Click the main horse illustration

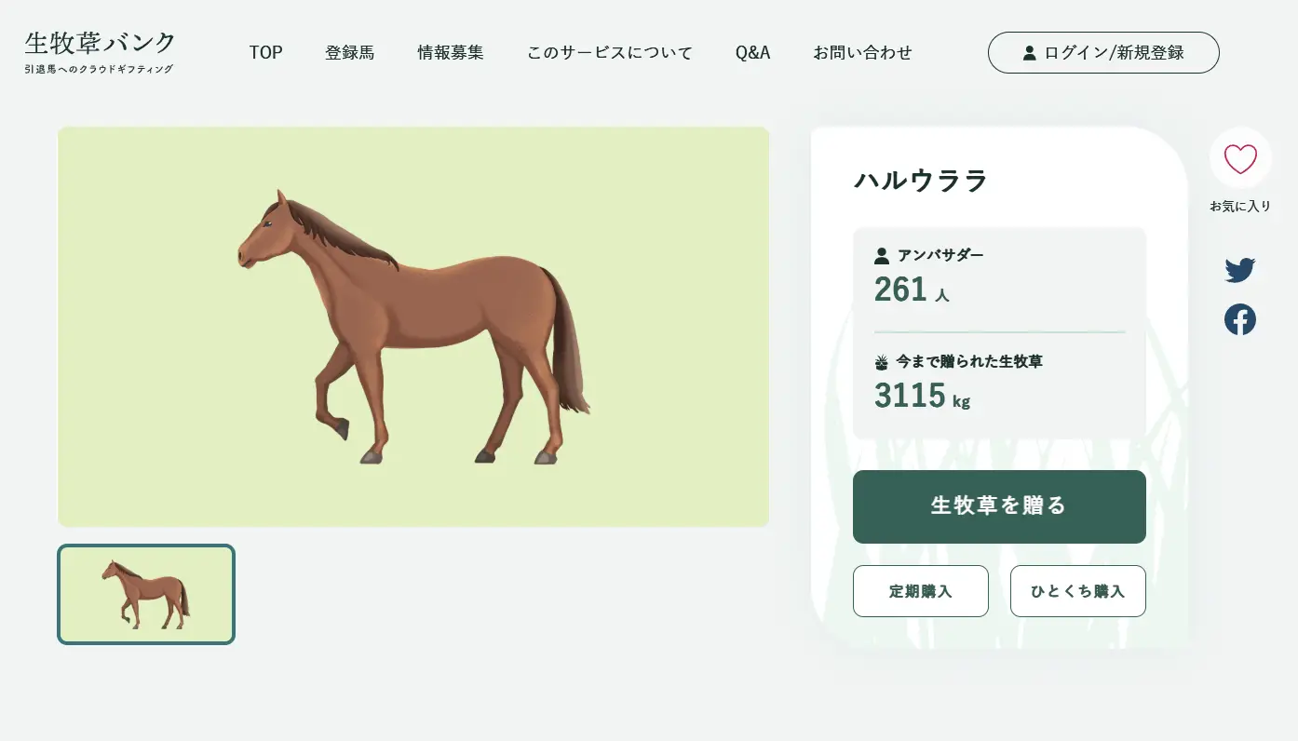(x=413, y=327)
